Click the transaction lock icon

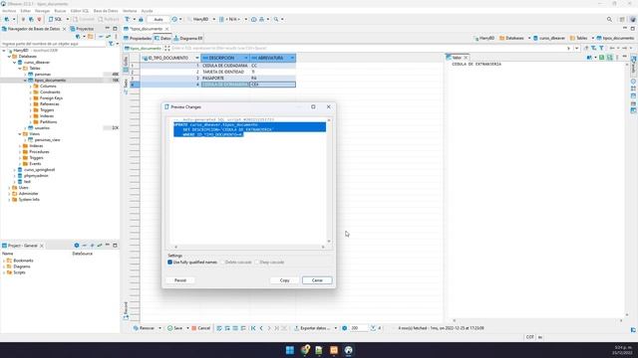141,19
